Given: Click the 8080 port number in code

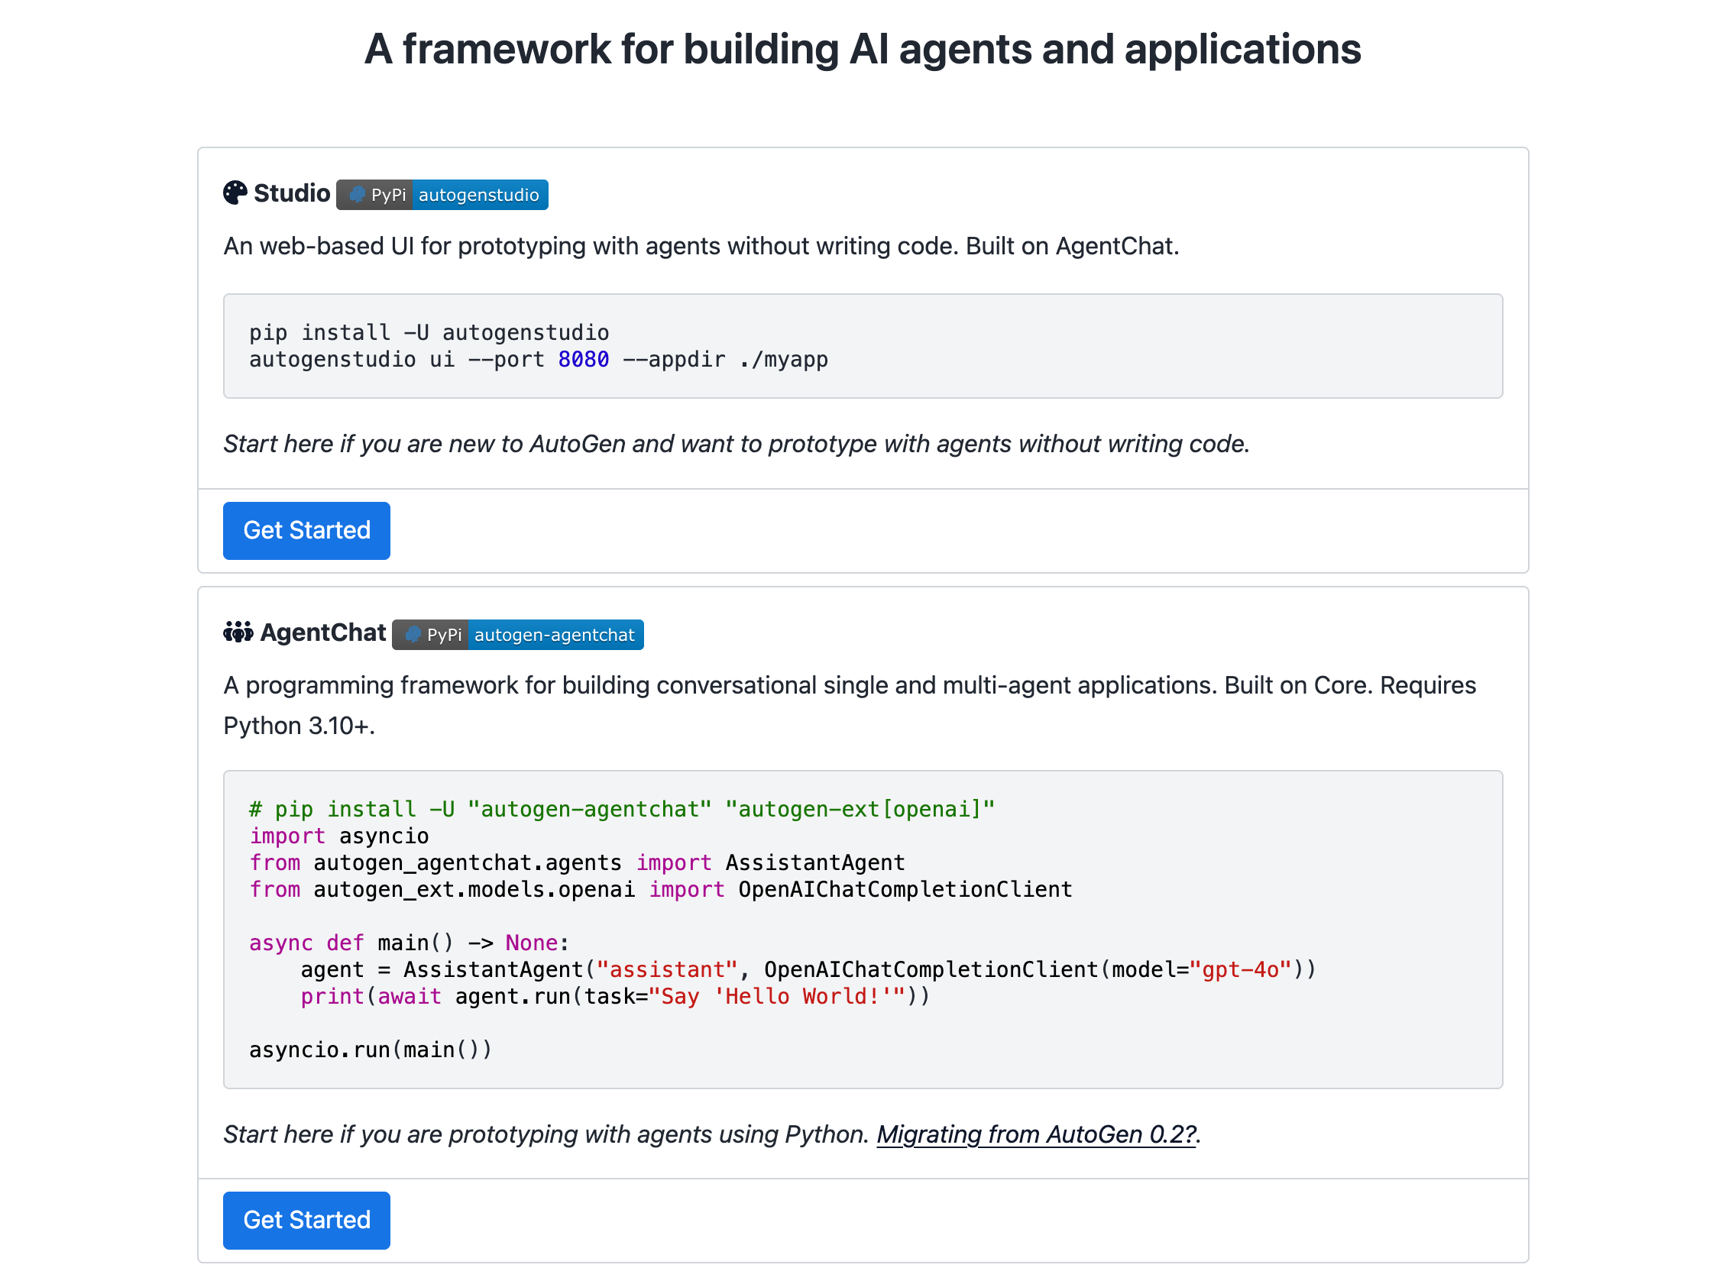Looking at the screenshot, I should [x=584, y=360].
